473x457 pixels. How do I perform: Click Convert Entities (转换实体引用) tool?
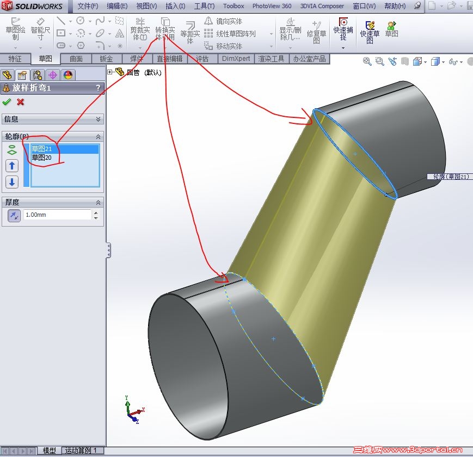tap(165, 29)
